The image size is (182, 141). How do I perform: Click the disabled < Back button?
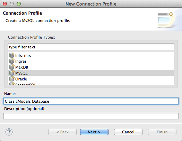click(62, 132)
